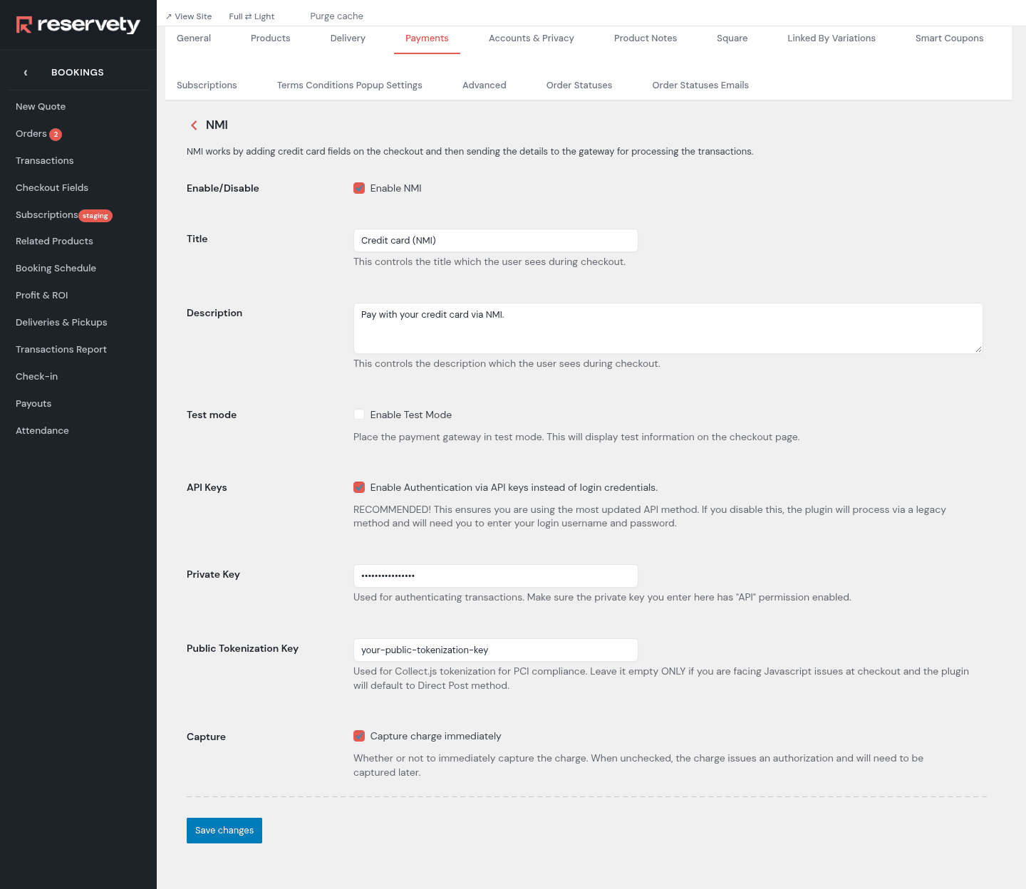This screenshot has width=1026, height=889.
Task: Click Purge cache
Action: point(336,16)
